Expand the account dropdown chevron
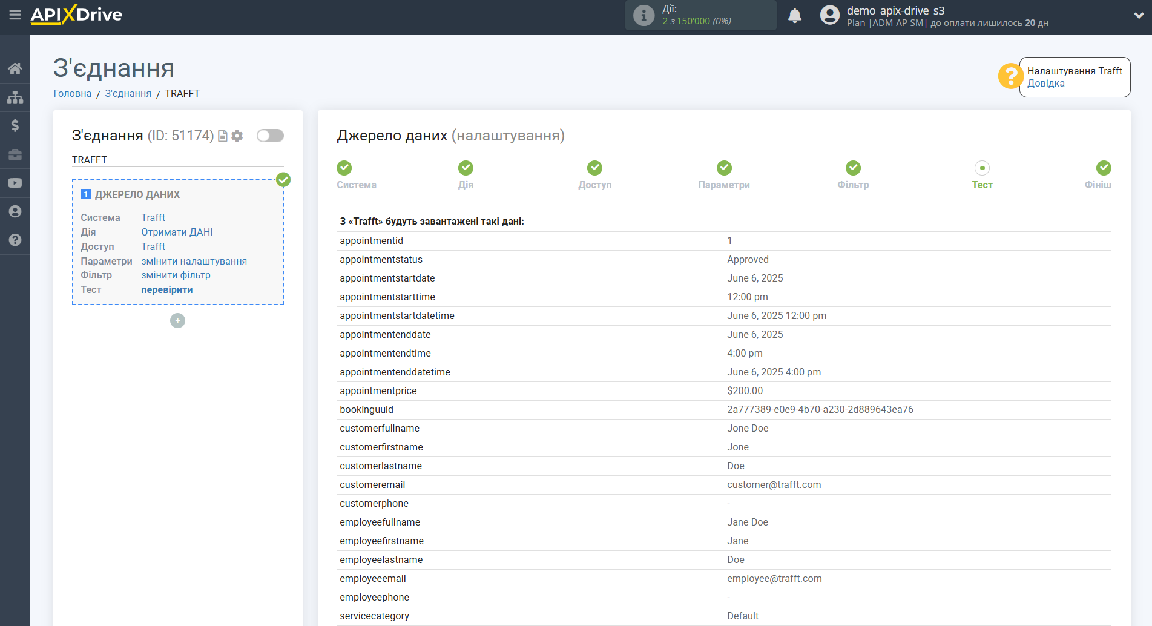This screenshot has width=1152, height=626. [x=1139, y=16]
